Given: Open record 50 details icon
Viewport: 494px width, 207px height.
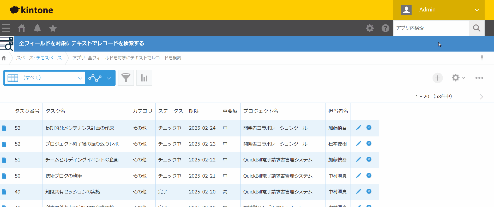Looking at the screenshot, I should point(4,176).
